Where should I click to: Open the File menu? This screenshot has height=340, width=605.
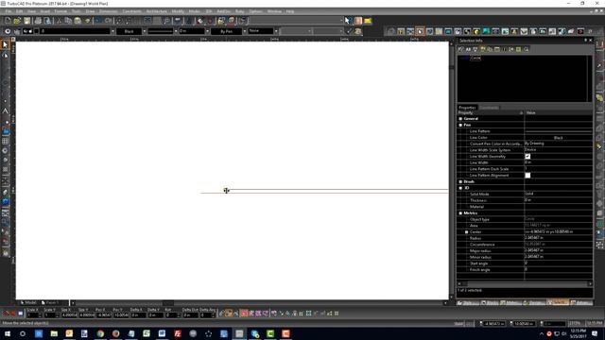9,11
